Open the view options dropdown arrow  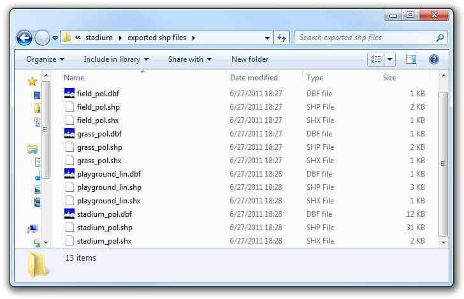tap(389, 59)
